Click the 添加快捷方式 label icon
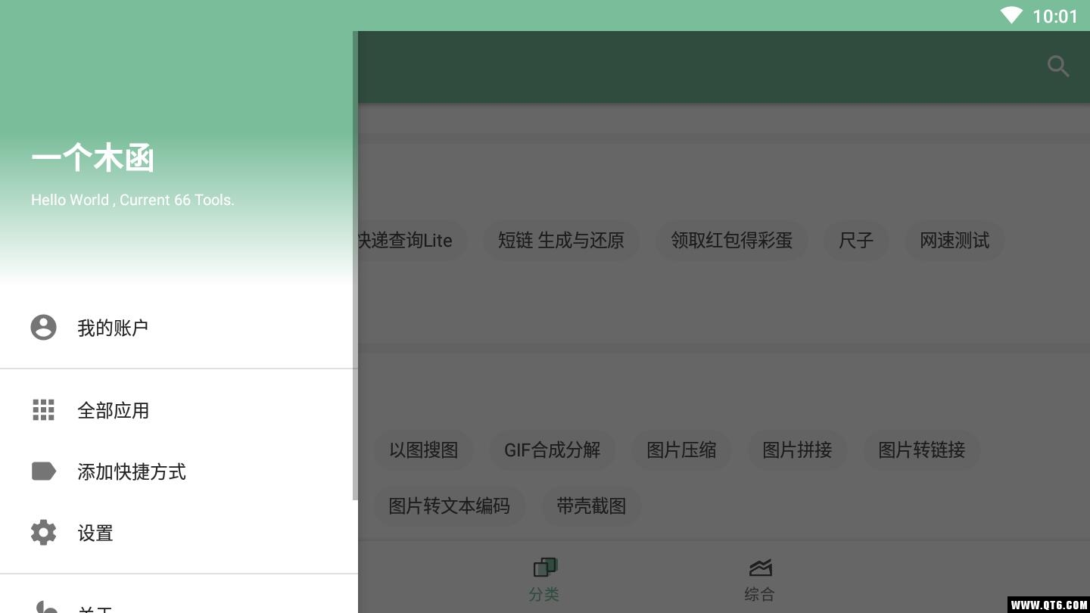Screen dimensions: 1090x613 click(x=43, y=471)
